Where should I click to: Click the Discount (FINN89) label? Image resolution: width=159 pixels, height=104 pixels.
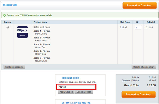pyautogui.click(x=131, y=81)
